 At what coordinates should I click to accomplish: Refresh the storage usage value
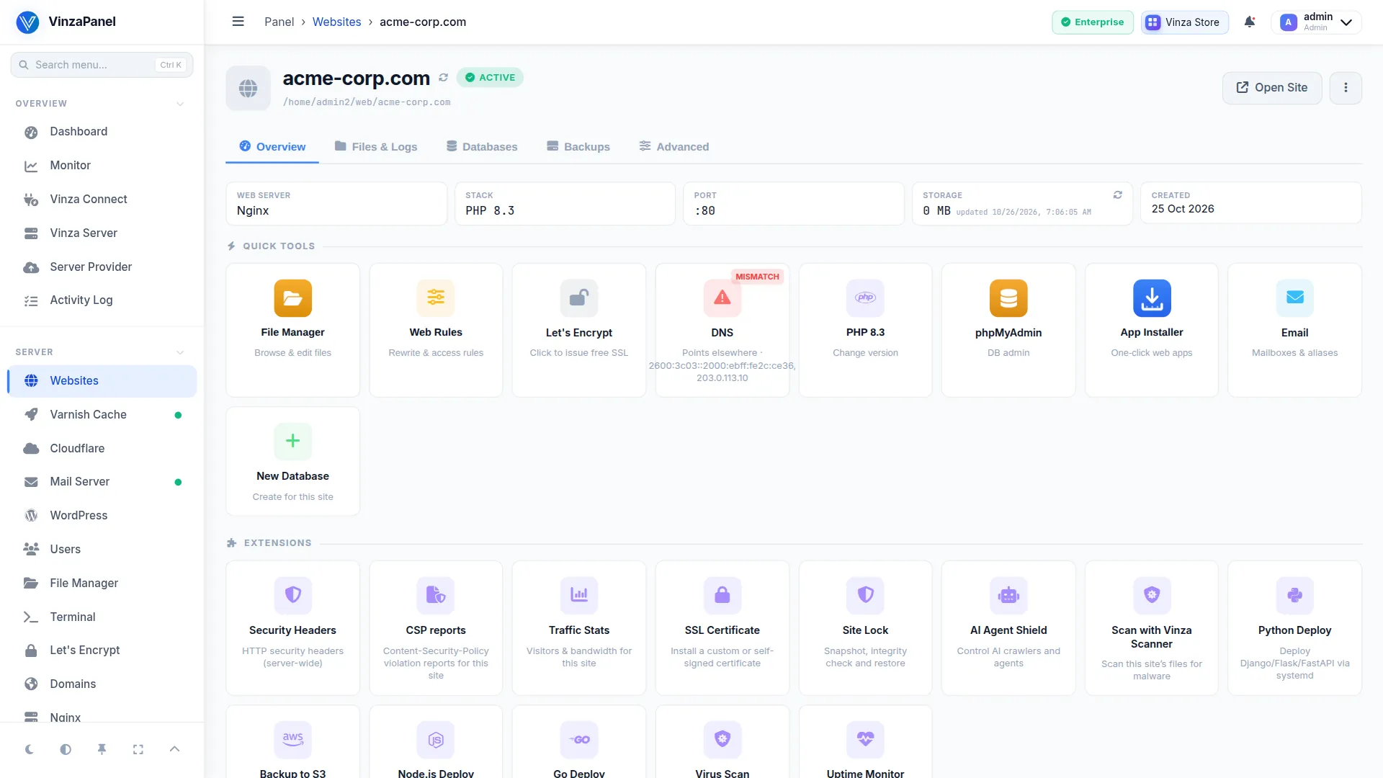(x=1117, y=194)
